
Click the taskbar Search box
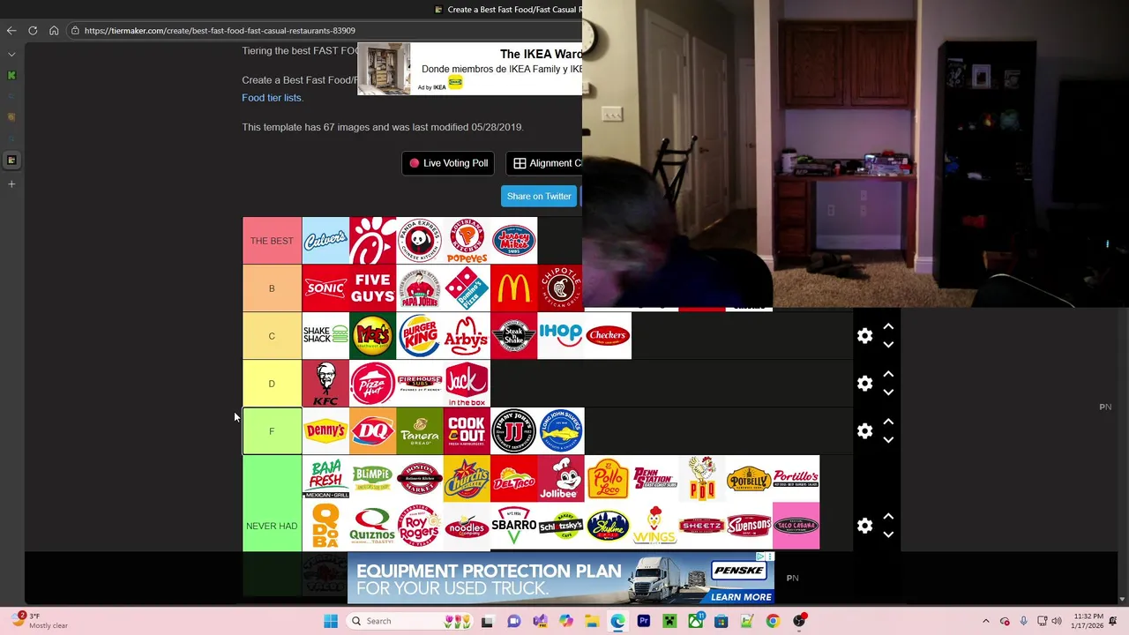409,621
